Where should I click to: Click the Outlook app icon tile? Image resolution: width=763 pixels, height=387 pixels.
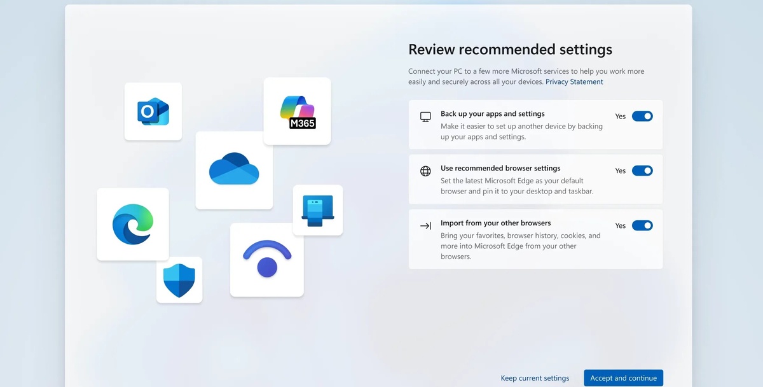click(153, 111)
